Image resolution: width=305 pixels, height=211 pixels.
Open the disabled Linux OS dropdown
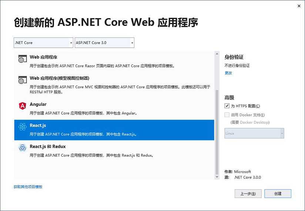[x=254, y=133]
